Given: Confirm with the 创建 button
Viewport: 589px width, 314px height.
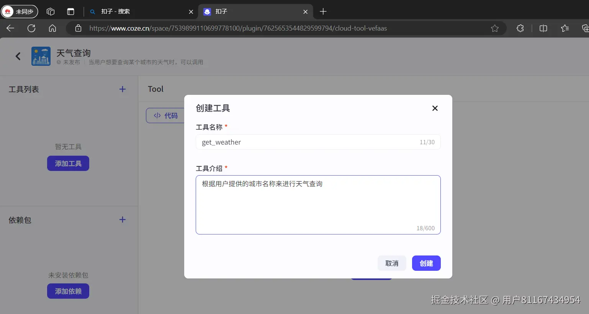Looking at the screenshot, I should pyautogui.click(x=426, y=263).
